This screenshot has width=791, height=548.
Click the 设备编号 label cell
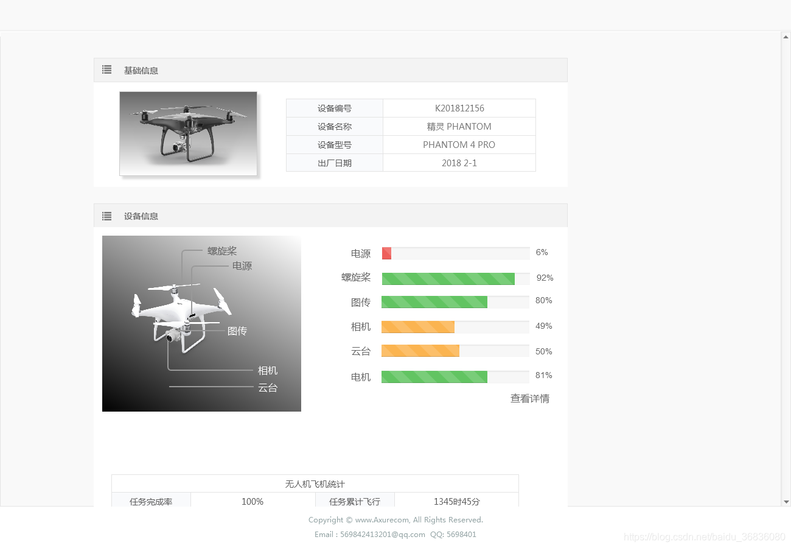(x=335, y=108)
